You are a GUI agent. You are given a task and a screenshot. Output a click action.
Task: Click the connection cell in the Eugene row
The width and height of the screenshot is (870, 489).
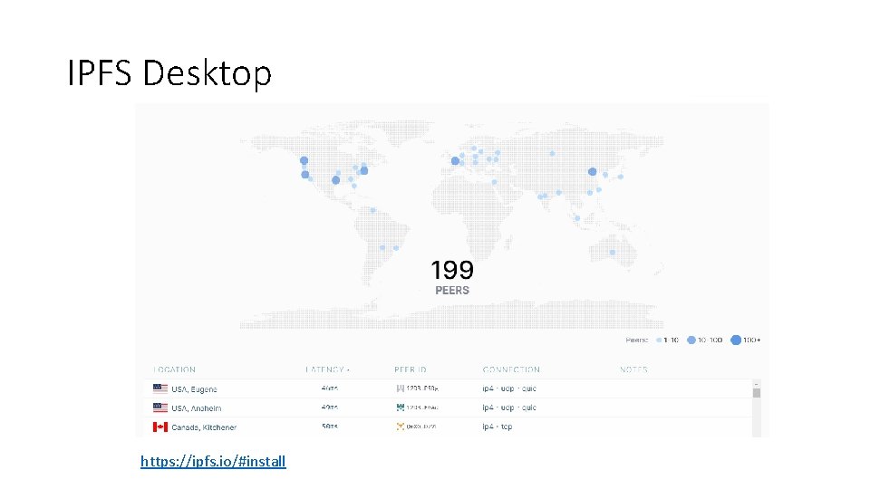point(509,388)
